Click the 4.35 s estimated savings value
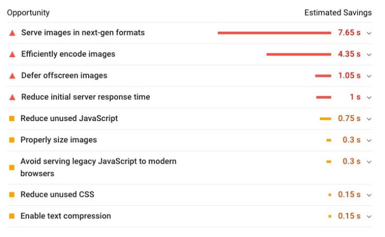 click(x=349, y=54)
